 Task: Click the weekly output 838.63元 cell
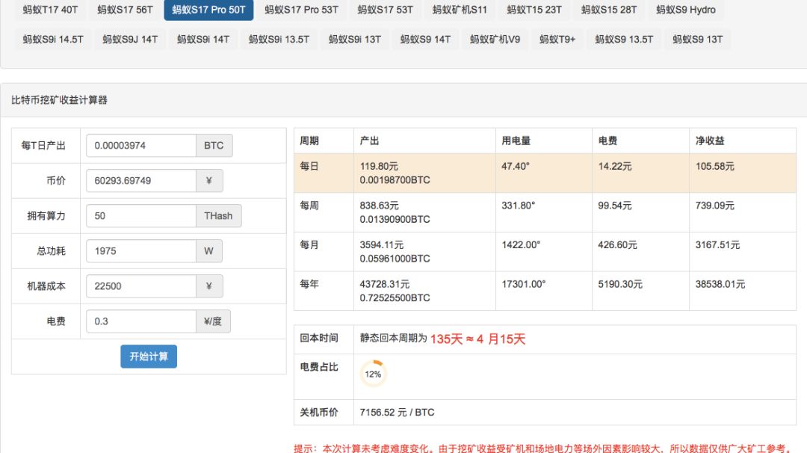(x=380, y=206)
